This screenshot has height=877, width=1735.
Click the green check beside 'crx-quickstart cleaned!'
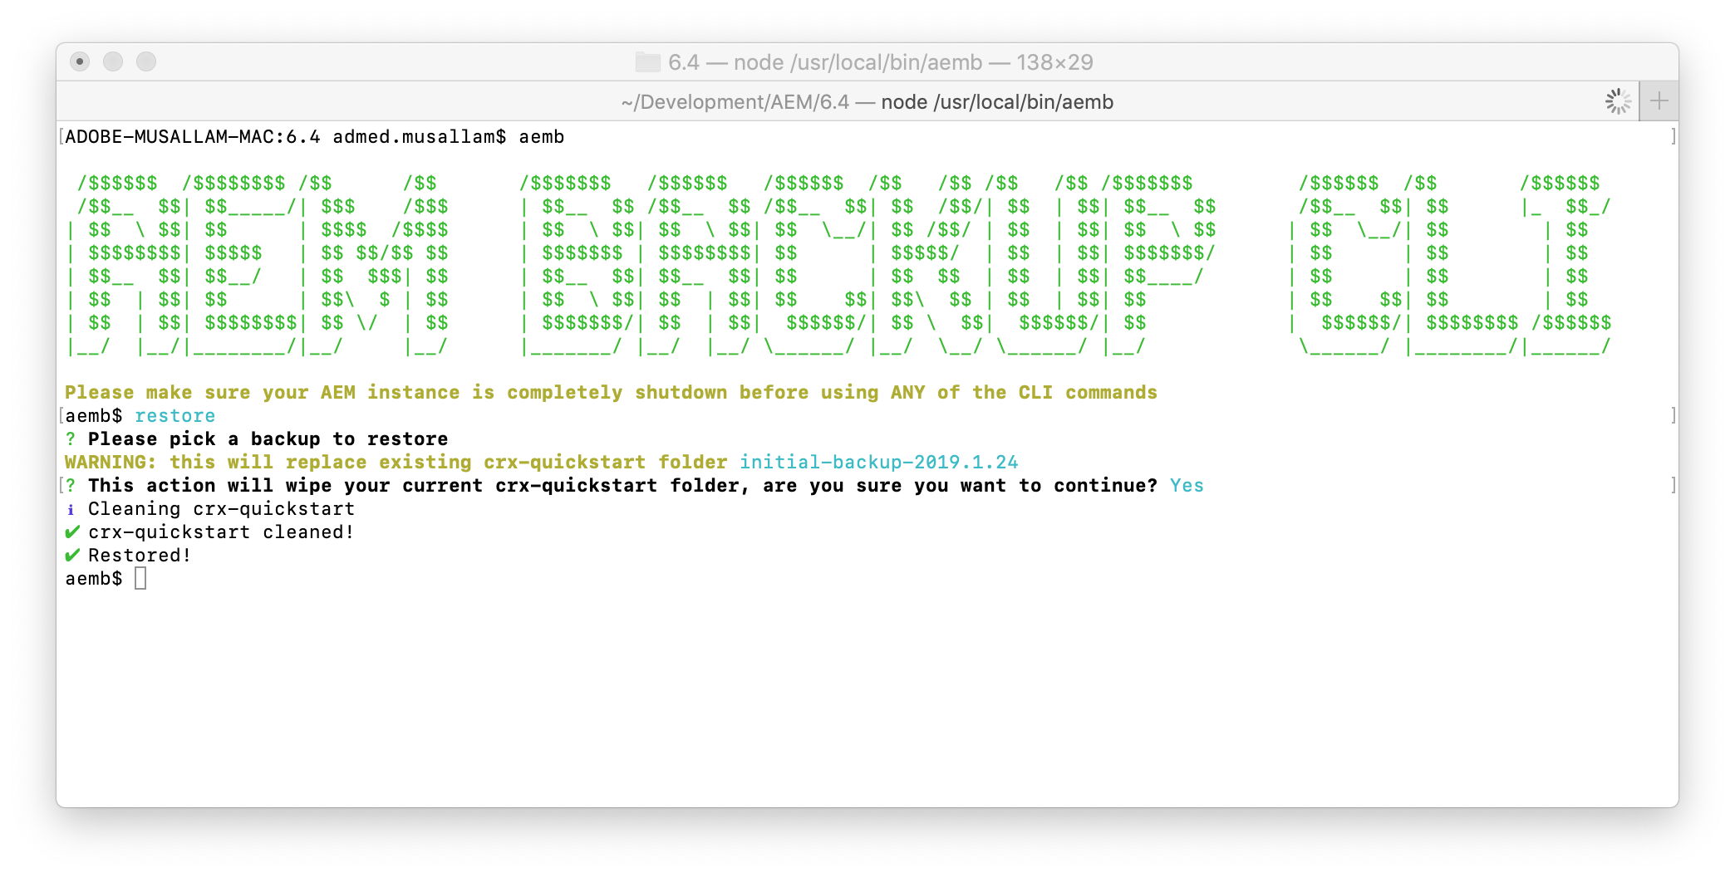(72, 532)
